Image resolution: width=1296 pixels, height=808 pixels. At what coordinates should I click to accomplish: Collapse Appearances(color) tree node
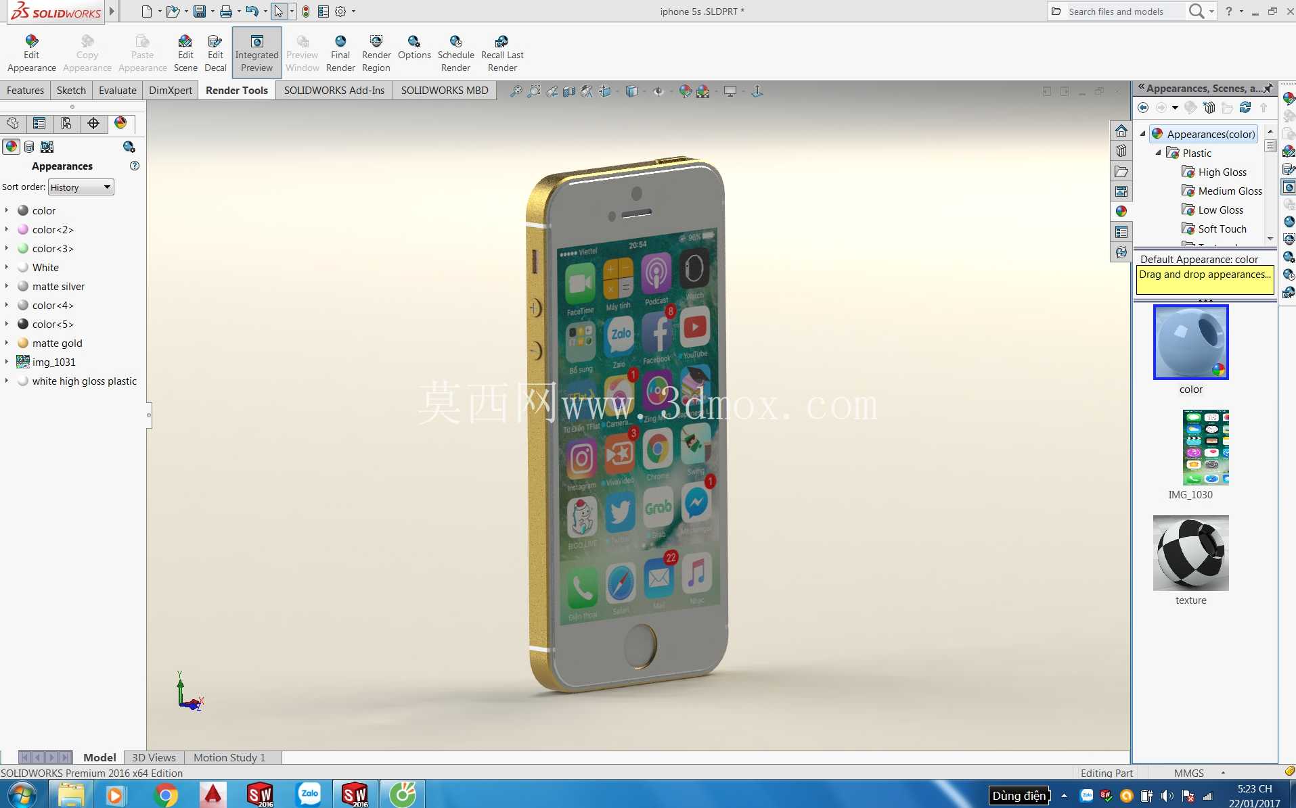coord(1143,134)
